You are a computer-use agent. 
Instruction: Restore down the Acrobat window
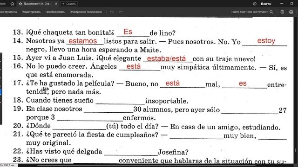pyautogui.click(x=292, y=4)
